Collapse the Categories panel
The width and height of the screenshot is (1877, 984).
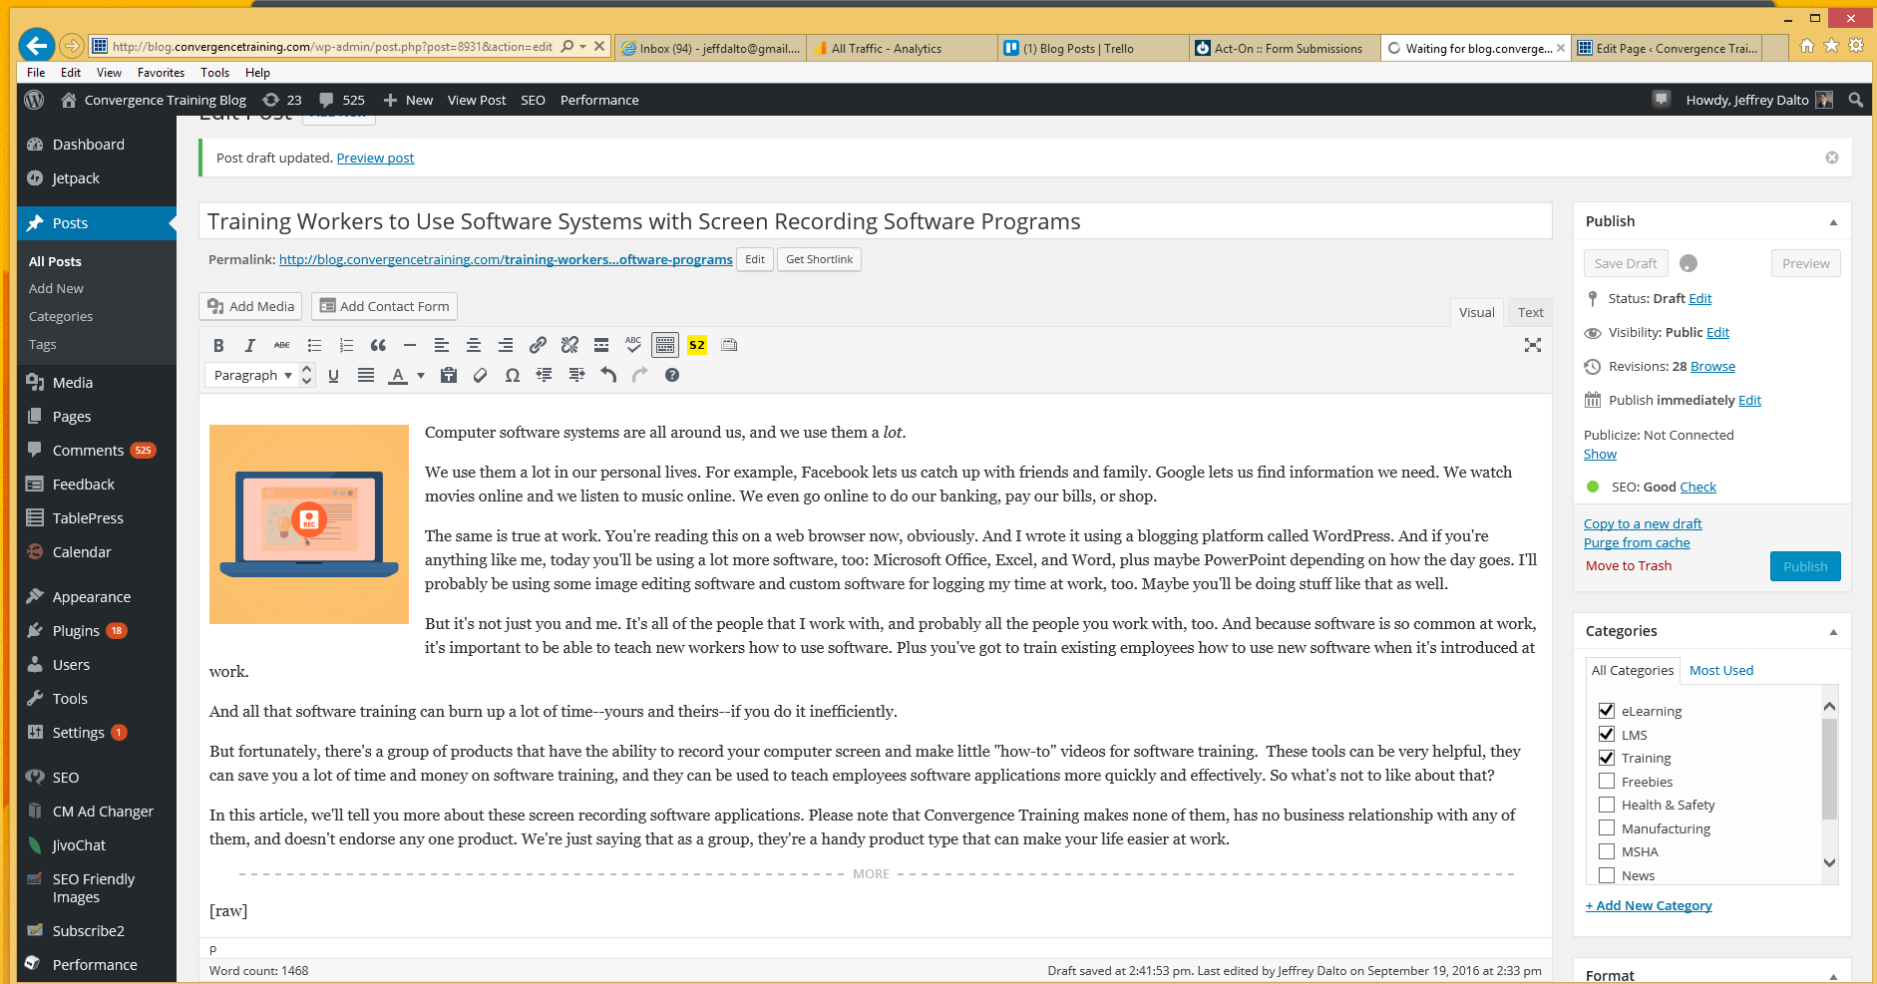click(x=1833, y=632)
